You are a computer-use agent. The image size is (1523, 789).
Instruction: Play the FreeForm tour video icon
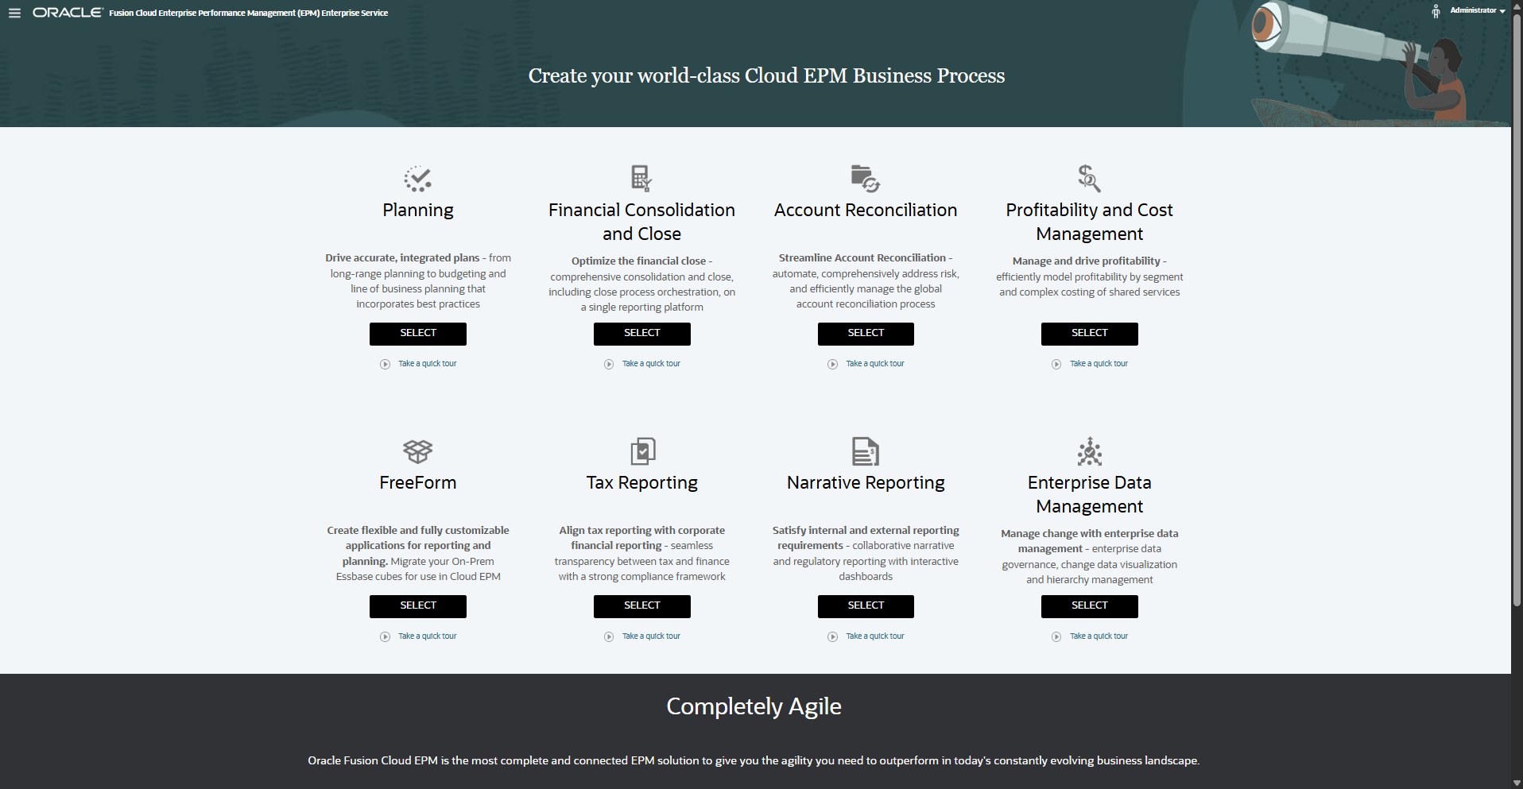(385, 636)
